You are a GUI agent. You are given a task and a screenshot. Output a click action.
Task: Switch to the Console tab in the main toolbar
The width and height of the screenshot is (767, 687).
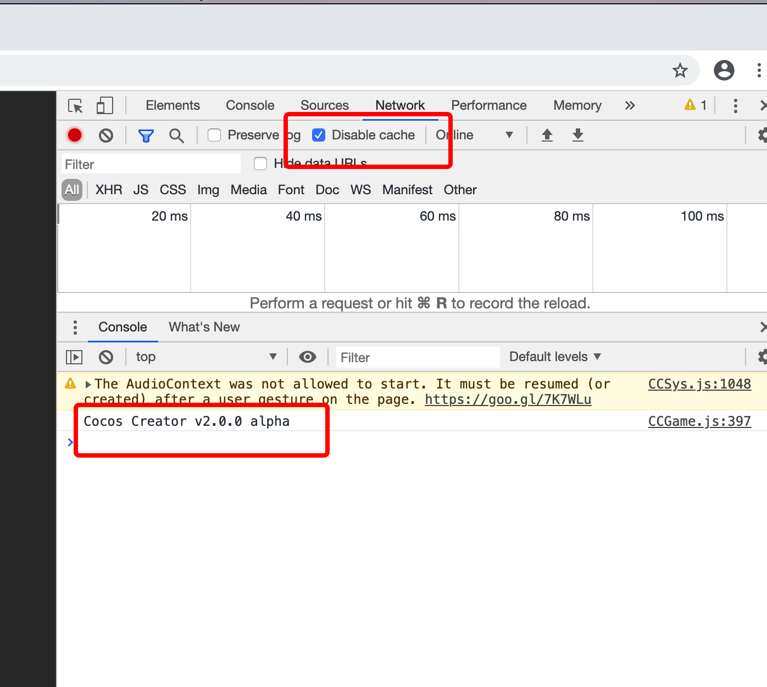coord(250,105)
